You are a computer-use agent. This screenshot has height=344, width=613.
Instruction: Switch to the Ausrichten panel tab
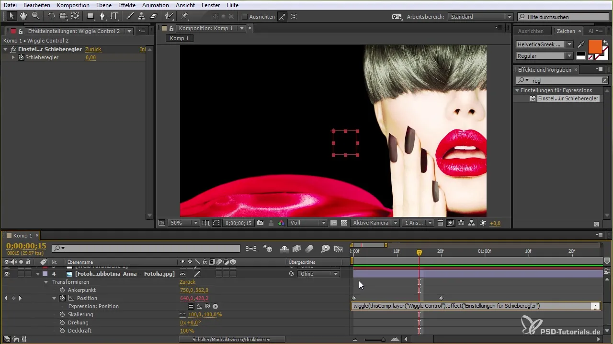(x=531, y=31)
